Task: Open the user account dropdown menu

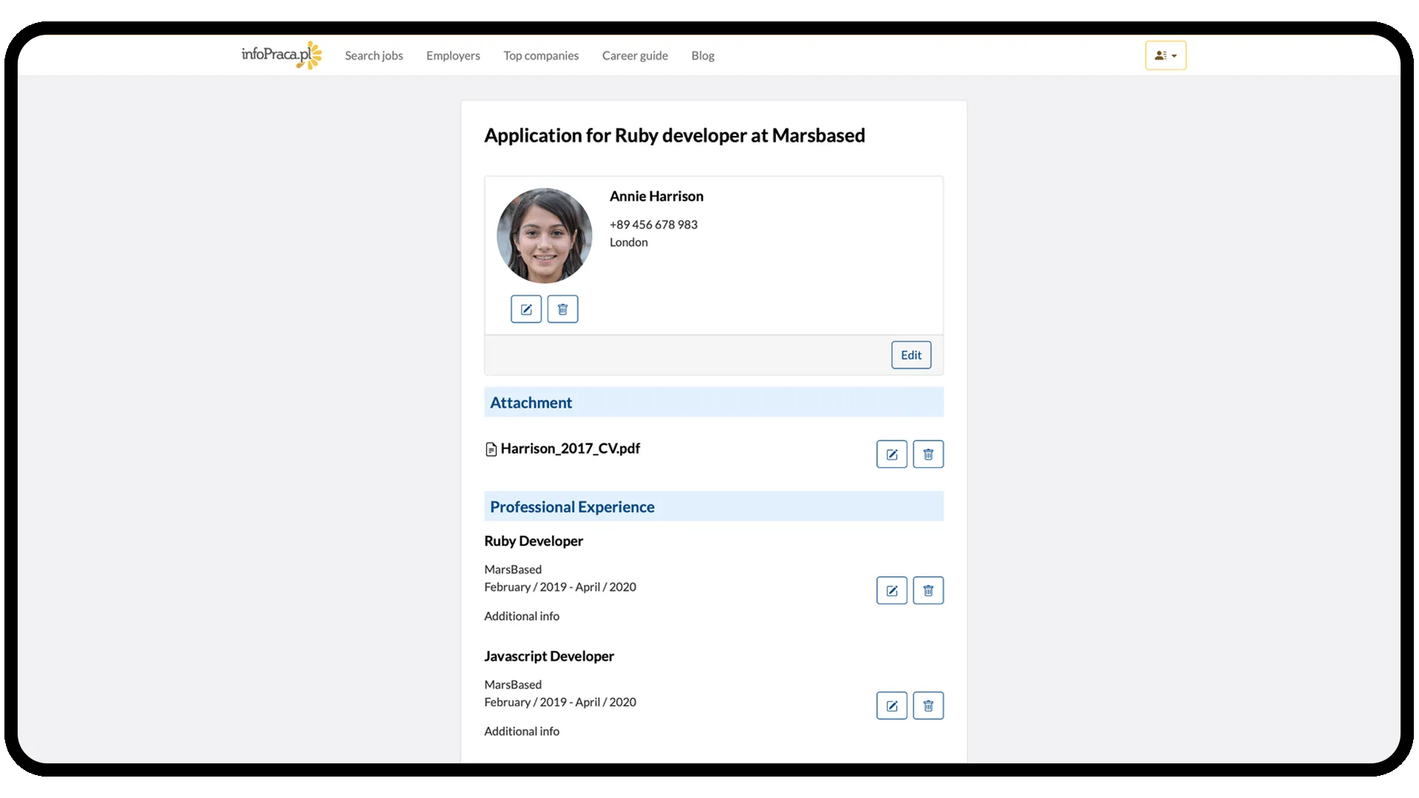Action: click(1166, 55)
